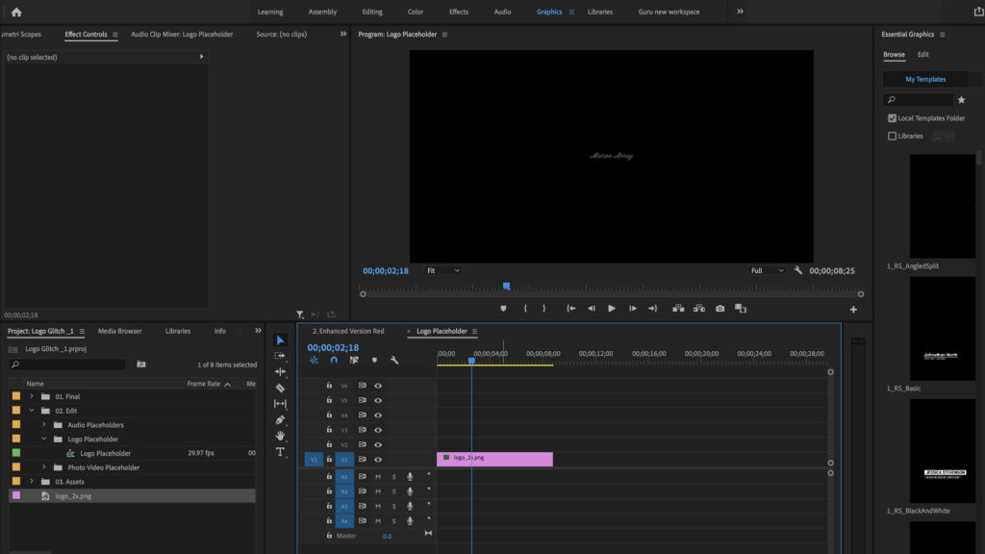Viewport: 985px width, 554px height.
Task: Open the Fit zoom level dropdown
Action: (x=442, y=270)
